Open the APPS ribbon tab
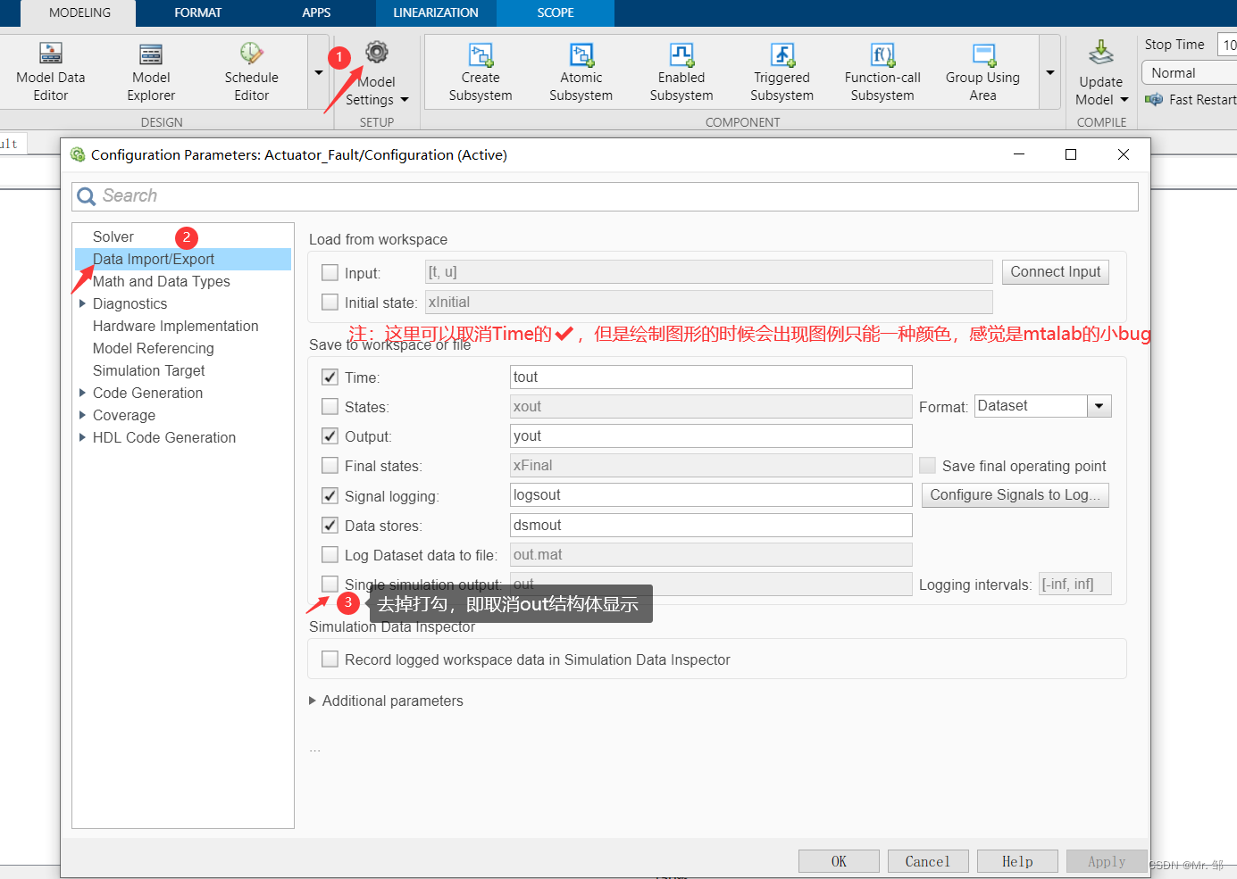Image resolution: width=1237 pixels, height=879 pixels. pyautogui.click(x=316, y=12)
